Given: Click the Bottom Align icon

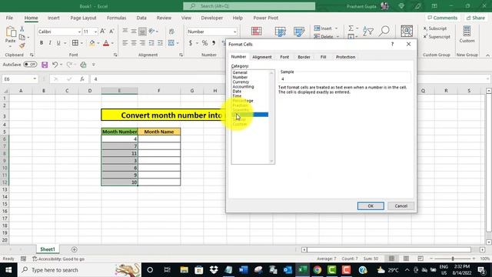Looking at the screenshot, I should coord(142,32).
